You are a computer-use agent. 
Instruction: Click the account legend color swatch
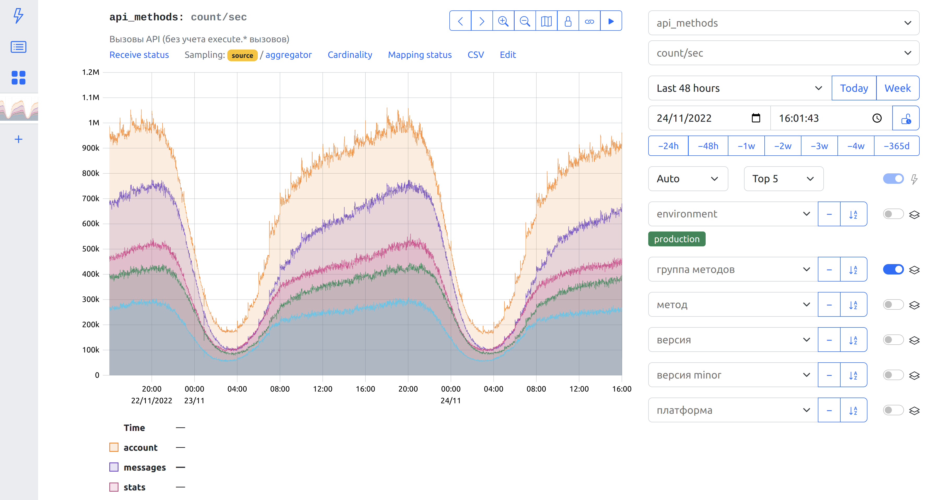[x=114, y=448]
